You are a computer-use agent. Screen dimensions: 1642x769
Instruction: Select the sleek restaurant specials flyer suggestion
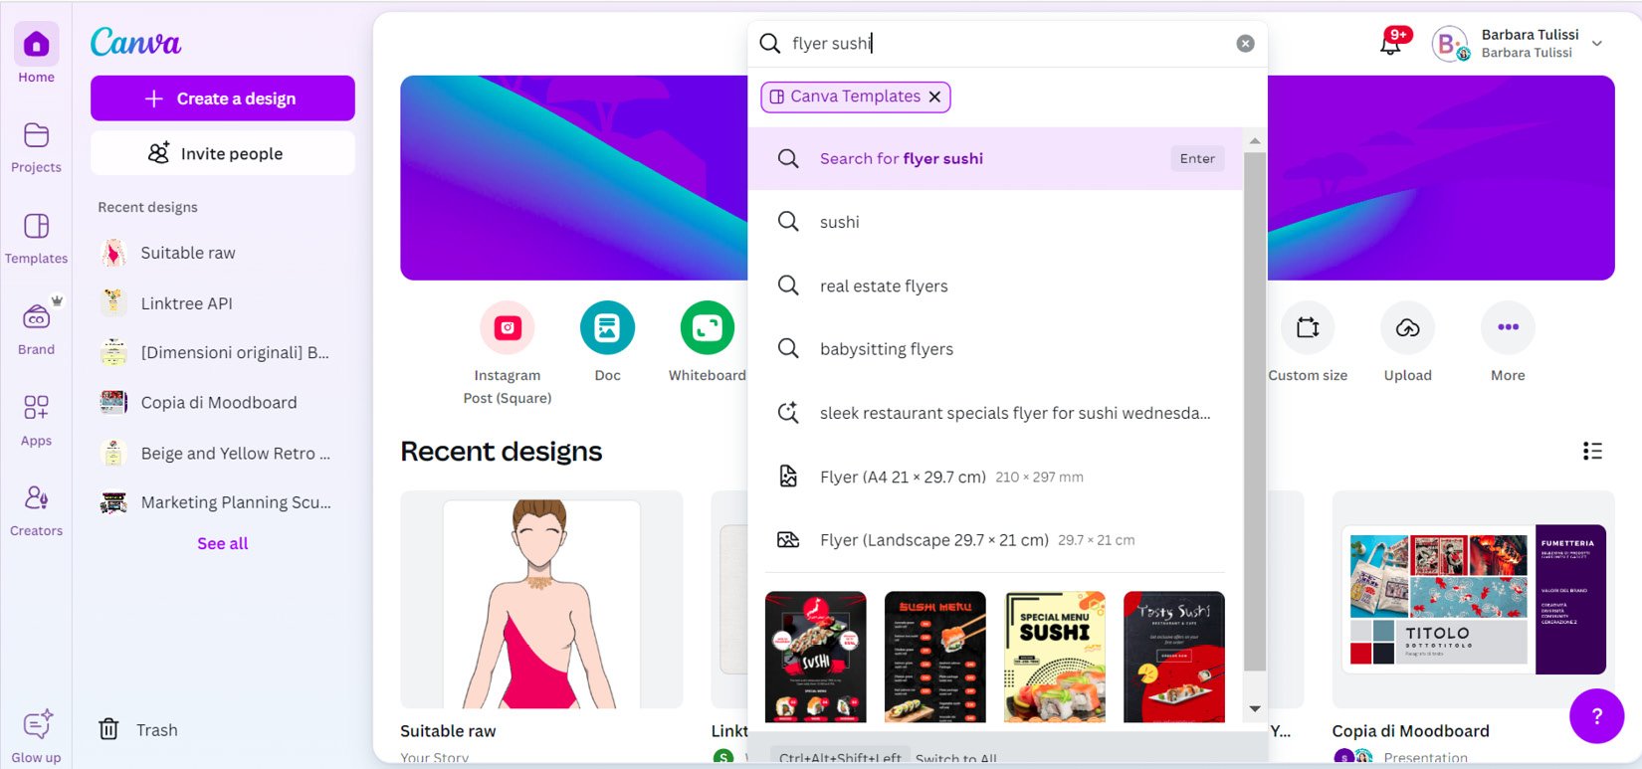click(995, 413)
